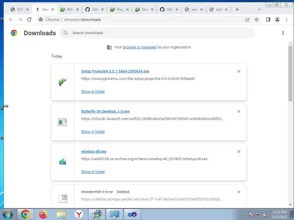Open a new browser tab
This screenshot has width=294, height=220.
point(237,9)
